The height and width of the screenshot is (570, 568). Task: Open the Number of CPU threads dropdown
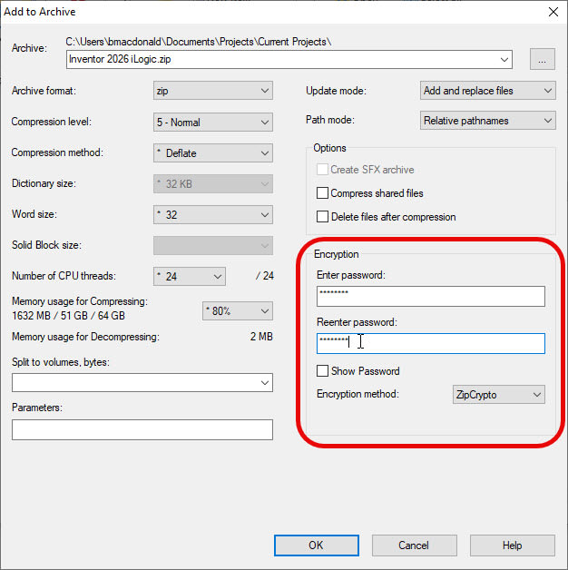tap(190, 276)
